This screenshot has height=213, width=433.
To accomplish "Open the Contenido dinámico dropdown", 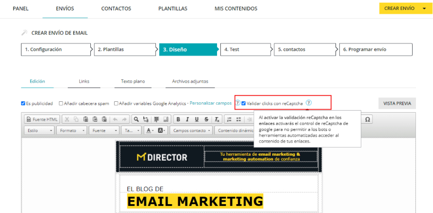I will (x=235, y=130).
